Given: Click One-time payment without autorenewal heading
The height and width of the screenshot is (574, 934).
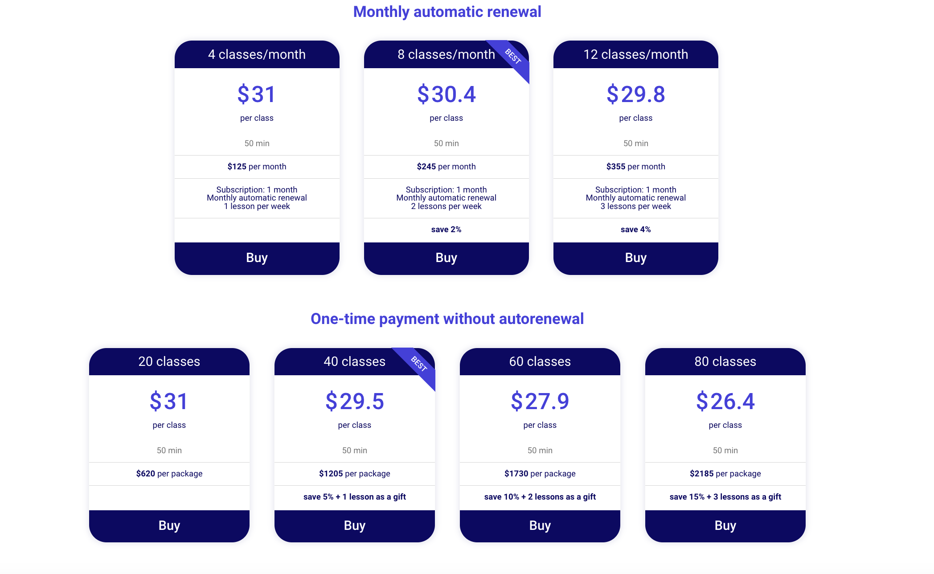Looking at the screenshot, I should [x=447, y=319].
